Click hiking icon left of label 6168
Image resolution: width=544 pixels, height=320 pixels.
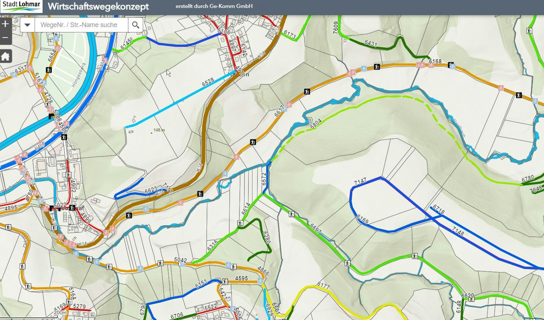[x=377, y=66]
